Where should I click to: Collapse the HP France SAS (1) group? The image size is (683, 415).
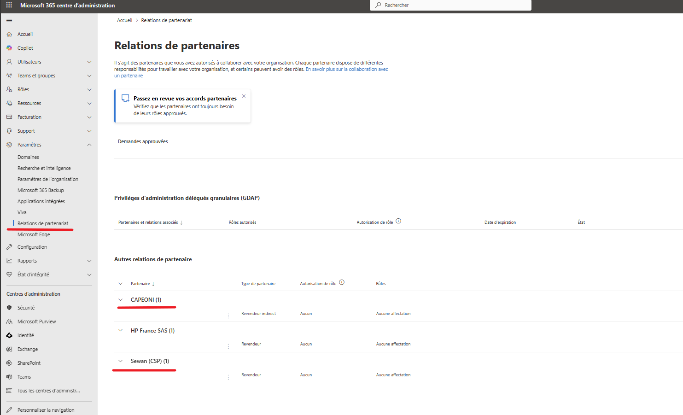click(x=121, y=330)
